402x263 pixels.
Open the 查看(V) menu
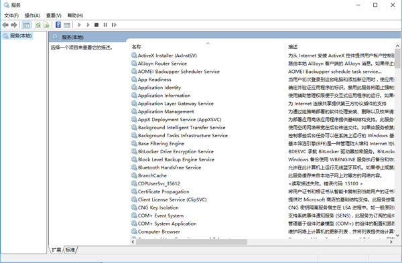click(54, 15)
